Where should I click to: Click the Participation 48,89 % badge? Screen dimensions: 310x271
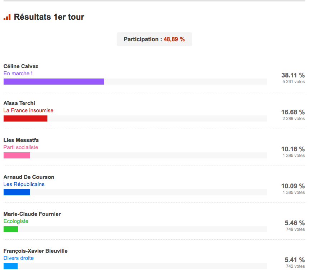[x=154, y=39]
